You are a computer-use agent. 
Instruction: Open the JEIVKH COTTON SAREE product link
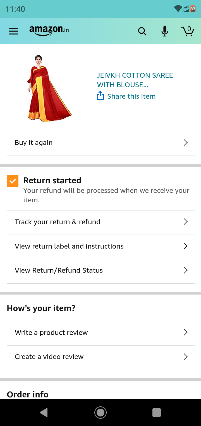[x=135, y=80]
